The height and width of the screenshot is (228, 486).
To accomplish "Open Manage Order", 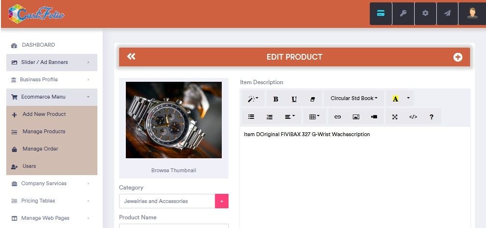I will [x=52, y=149].
